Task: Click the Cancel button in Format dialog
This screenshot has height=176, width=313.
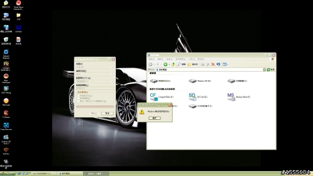Action: click(x=107, y=113)
